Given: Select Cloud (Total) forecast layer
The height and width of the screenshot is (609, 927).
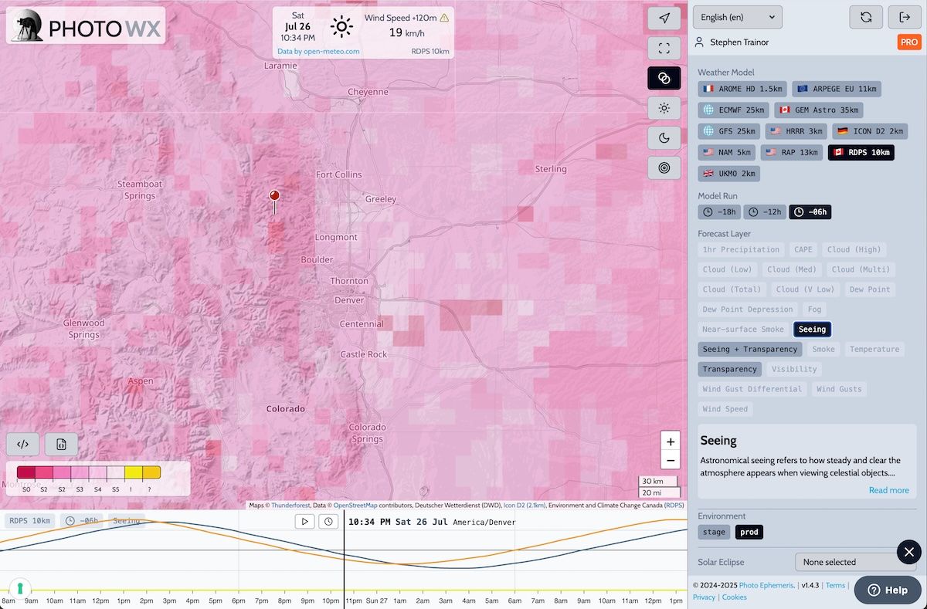Looking at the screenshot, I should point(731,289).
